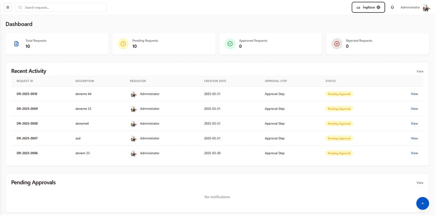Click Pending Approval badge for DR-2025-0009
Viewport: 435px width, 215px height.
(339, 109)
